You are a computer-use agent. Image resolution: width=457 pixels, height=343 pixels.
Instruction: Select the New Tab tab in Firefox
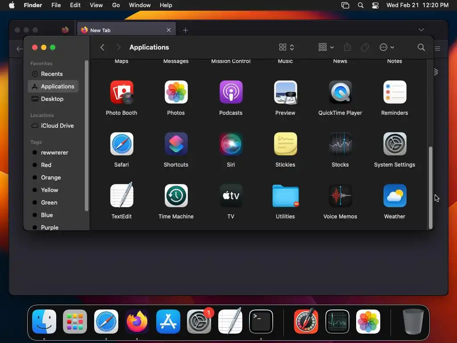click(x=126, y=30)
